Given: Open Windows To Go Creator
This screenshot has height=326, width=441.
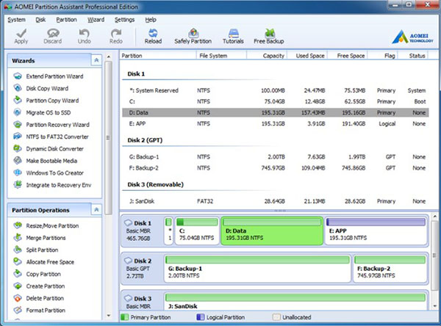Looking at the screenshot, I should point(49,173).
